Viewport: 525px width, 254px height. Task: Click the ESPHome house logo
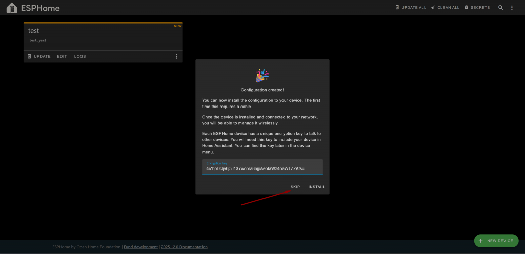coord(11,8)
